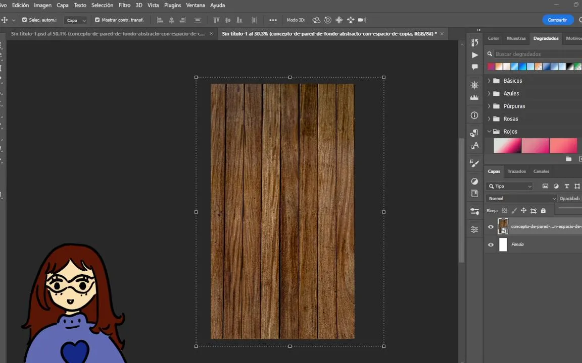
Task: Open the Actions panel play icon
Action: 474,55
